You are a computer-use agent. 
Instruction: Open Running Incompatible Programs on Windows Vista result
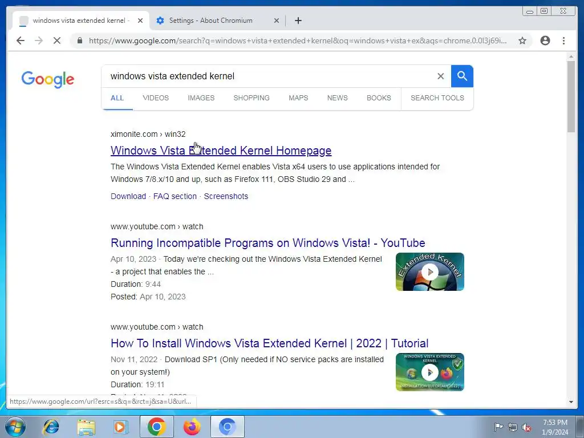coord(268,243)
